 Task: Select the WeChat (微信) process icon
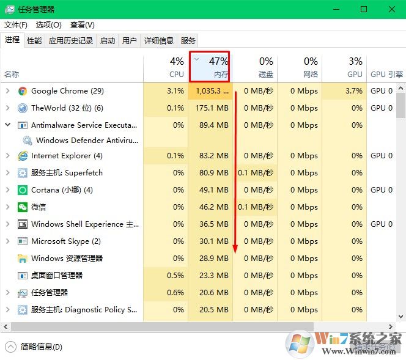(x=23, y=207)
